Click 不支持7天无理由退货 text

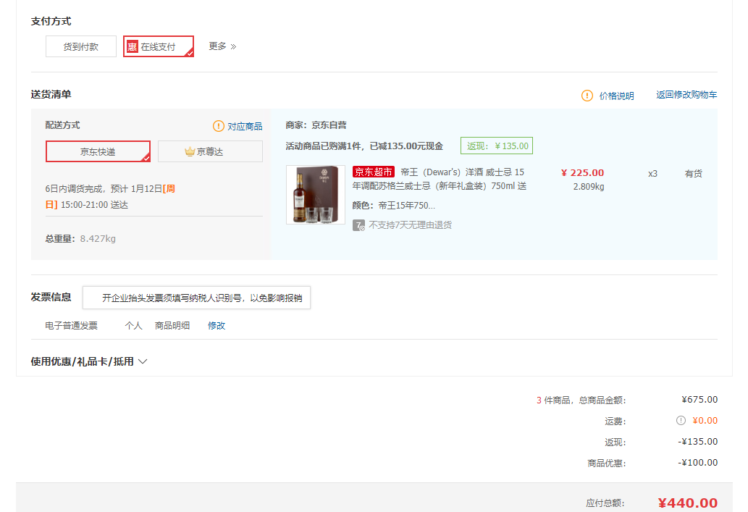[411, 224]
